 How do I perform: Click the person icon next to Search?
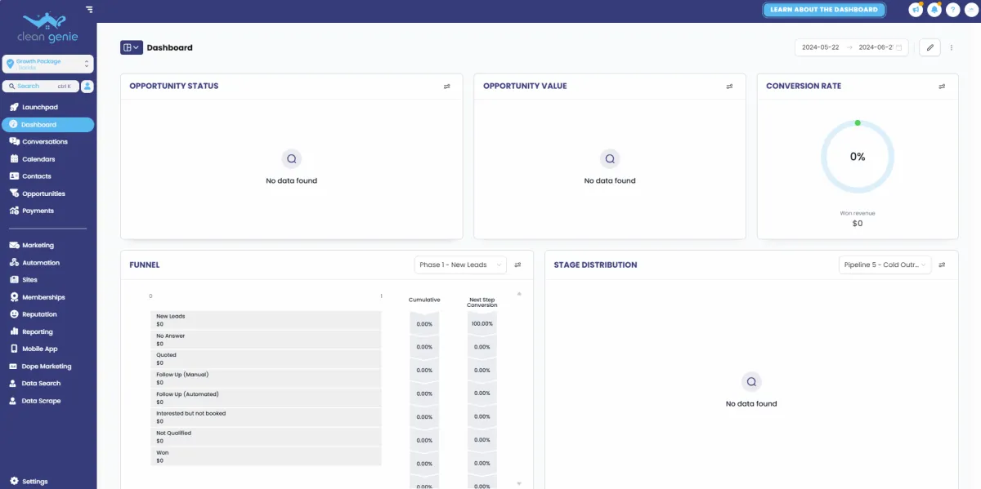point(87,86)
